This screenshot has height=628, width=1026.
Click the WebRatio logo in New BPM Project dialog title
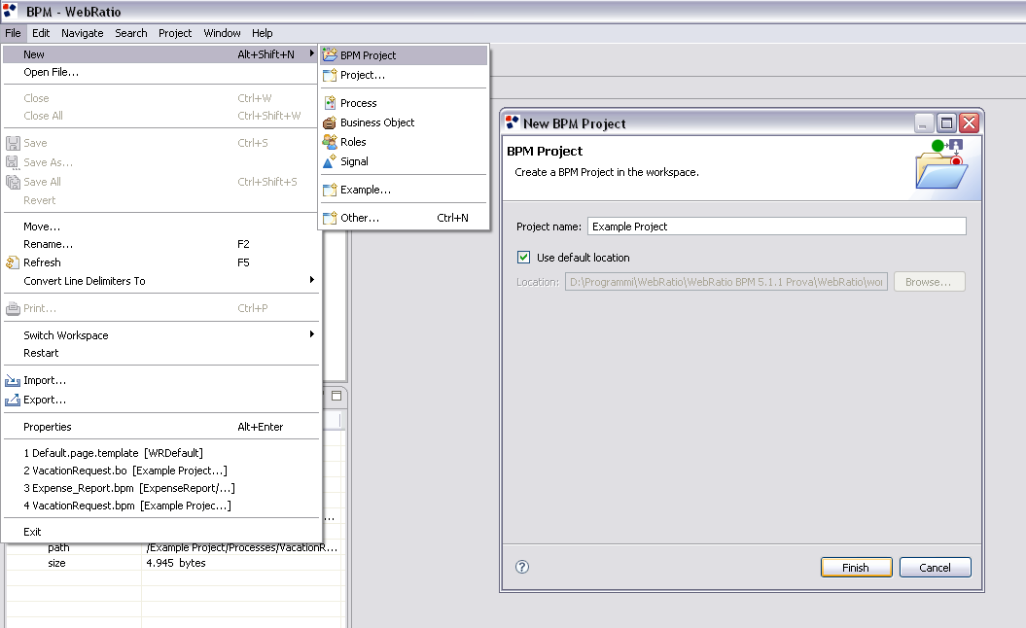pos(513,122)
